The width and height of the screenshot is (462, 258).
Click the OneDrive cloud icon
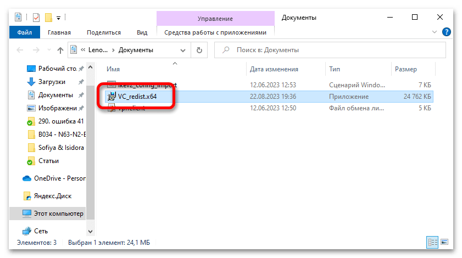pyautogui.click(x=27, y=178)
